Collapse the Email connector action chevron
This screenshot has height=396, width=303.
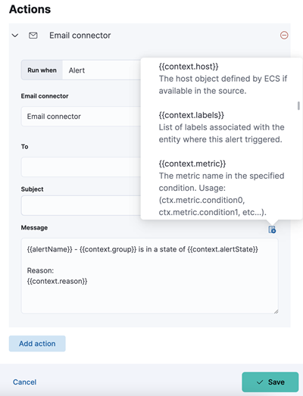tap(15, 36)
